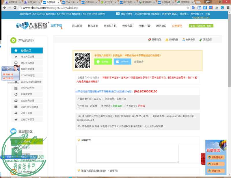This screenshot has width=231, height=178.
Task: Click 帮助 in the green bar
Action: pos(209,26)
